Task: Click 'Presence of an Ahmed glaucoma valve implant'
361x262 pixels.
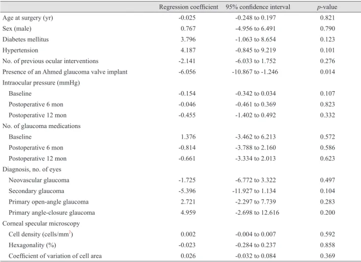Action: tap(65, 72)
